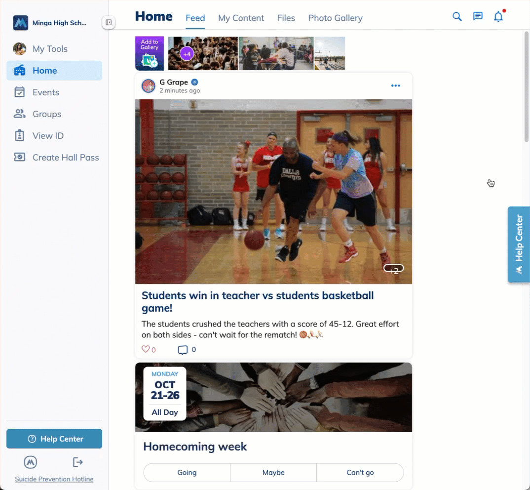This screenshot has height=490, width=530.
Task: Click G Grape's profile avatar
Action: pos(149,86)
